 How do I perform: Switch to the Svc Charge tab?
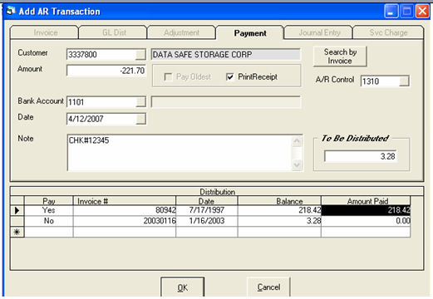[388, 32]
